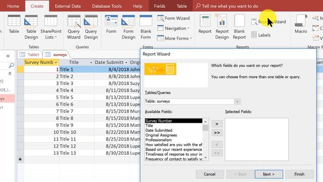Screen dimensions: 323x182
Task: Select Professionalism in Available Fields
Action: (174, 140)
